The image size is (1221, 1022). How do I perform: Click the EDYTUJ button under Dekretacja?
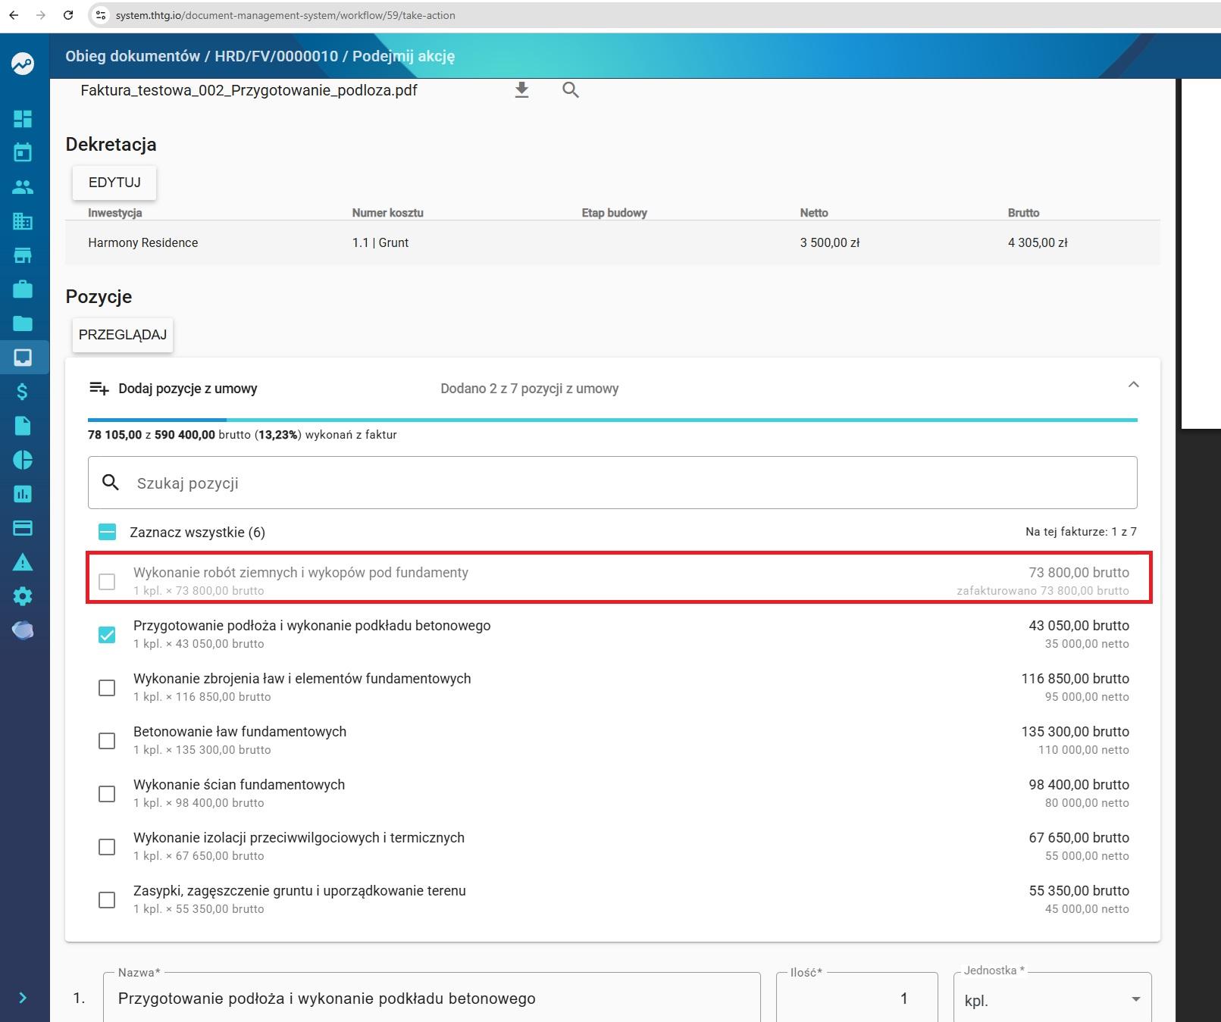114,183
